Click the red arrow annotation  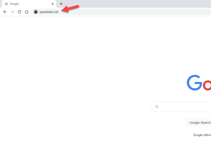[x=70, y=9]
